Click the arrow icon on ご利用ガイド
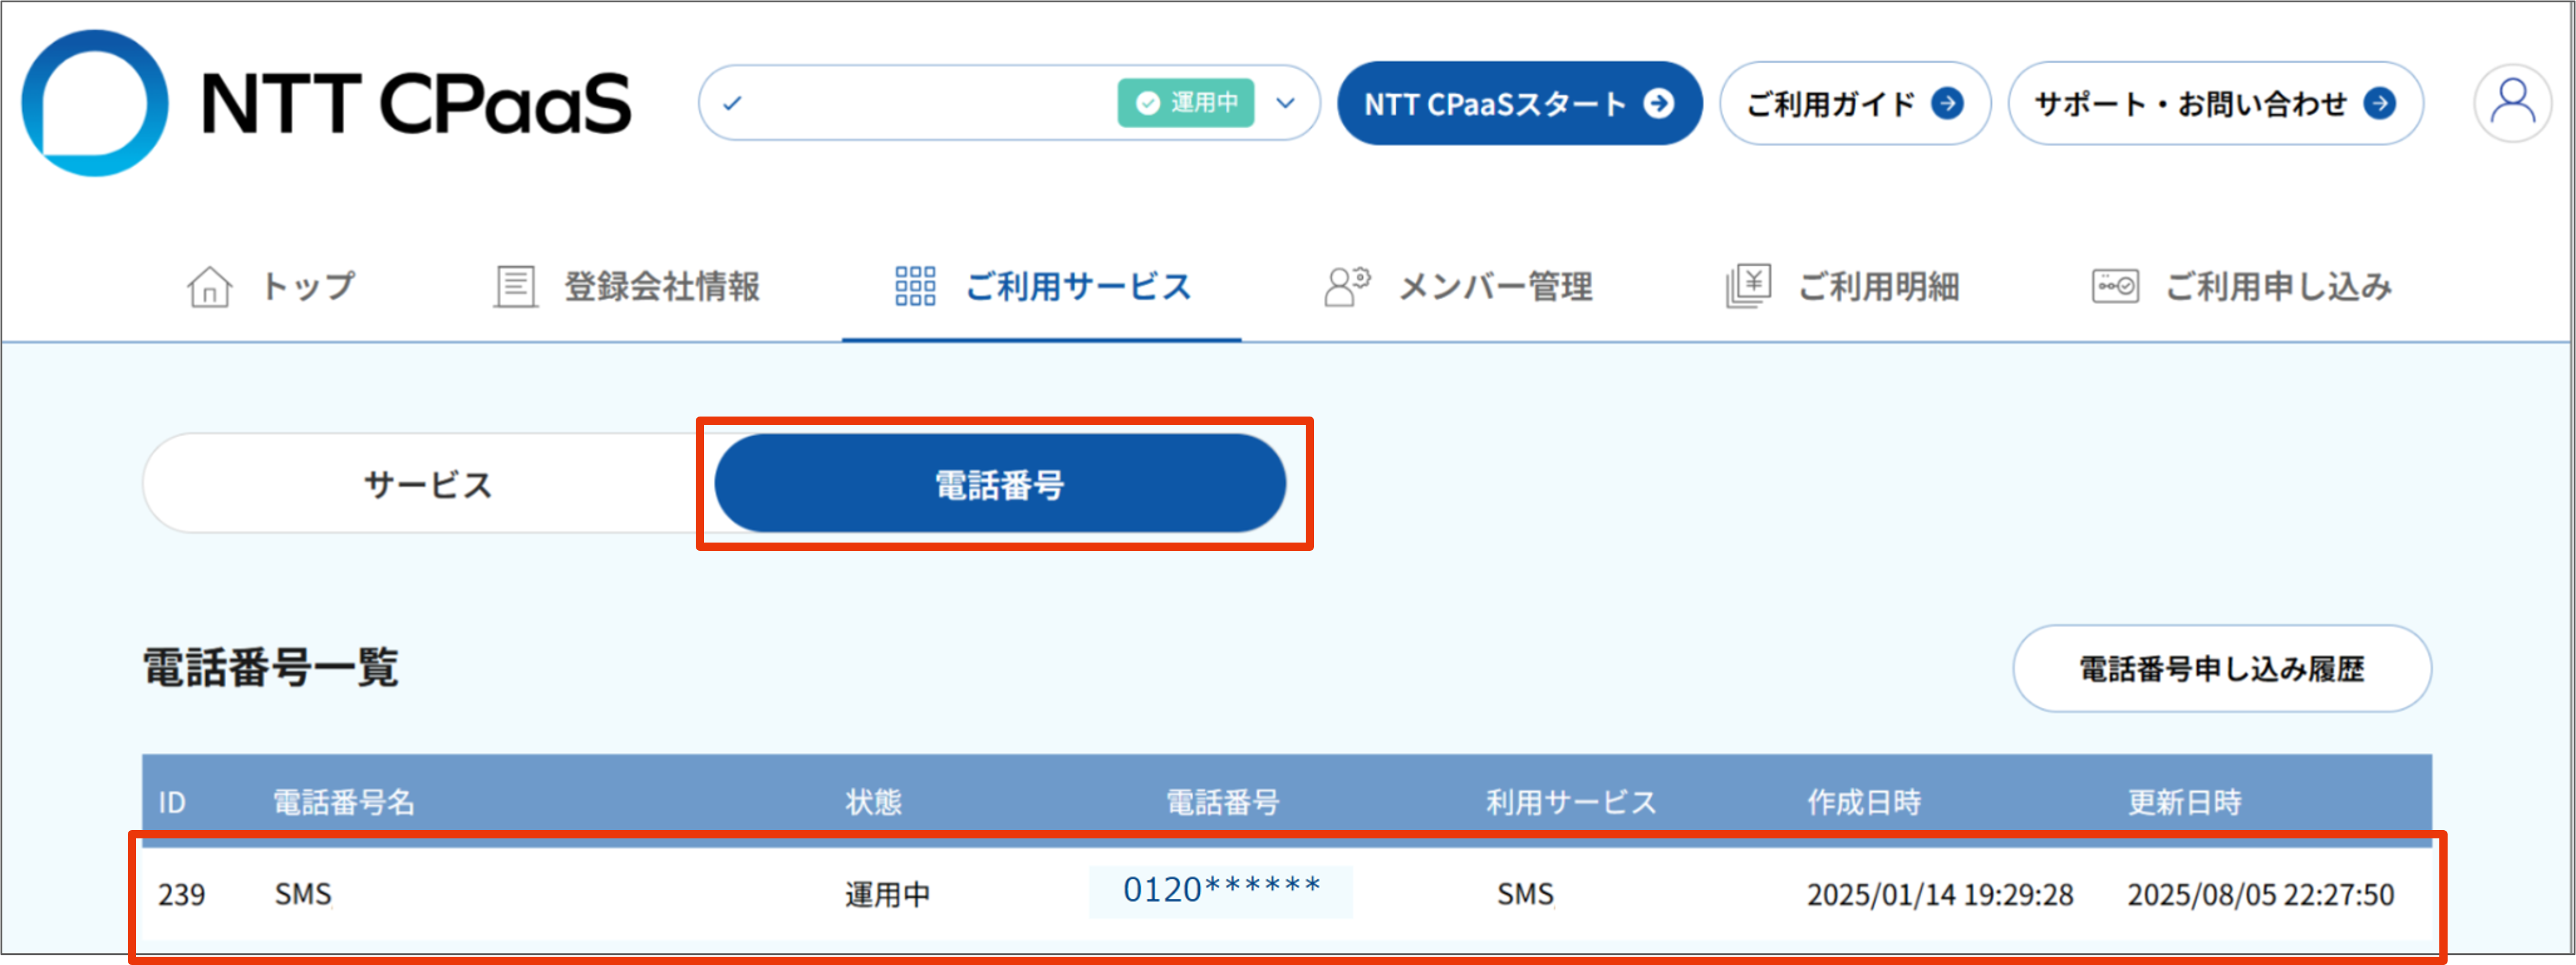 (x=1947, y=103)
